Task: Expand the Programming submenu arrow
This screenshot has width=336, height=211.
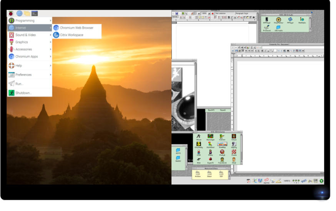Action: pos(51,20)
